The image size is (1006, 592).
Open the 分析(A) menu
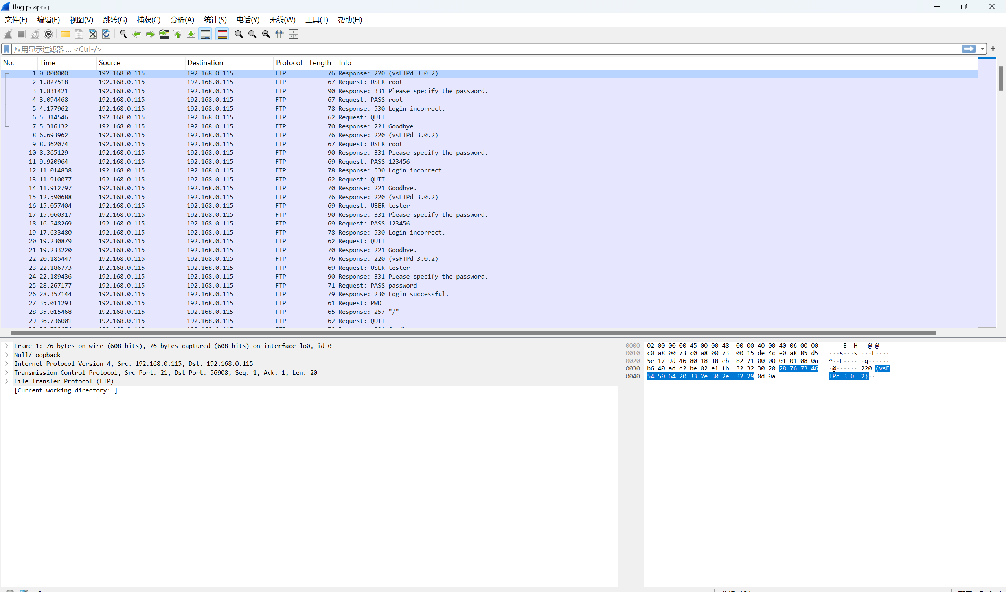[x=182, y=20]
